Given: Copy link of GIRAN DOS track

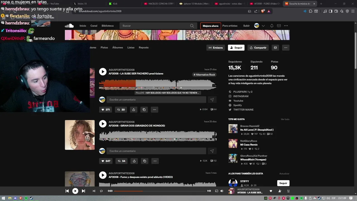Looking at the screenshot, I should 144,161.
